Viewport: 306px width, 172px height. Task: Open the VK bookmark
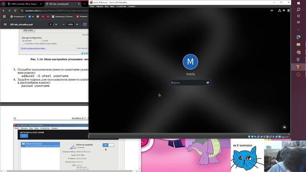coord(31,17)
